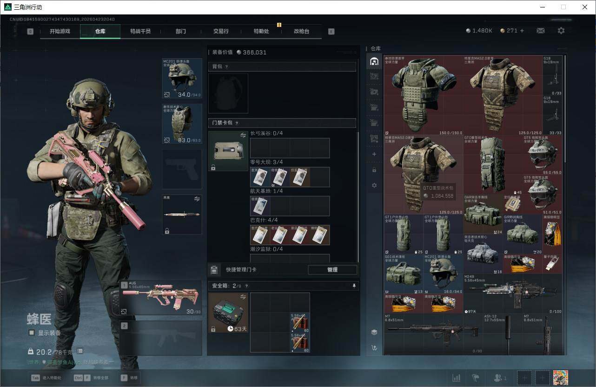Switch to the 开始游戏 tab
Viewport: 596px width, 387px height.
pos(60,31)
